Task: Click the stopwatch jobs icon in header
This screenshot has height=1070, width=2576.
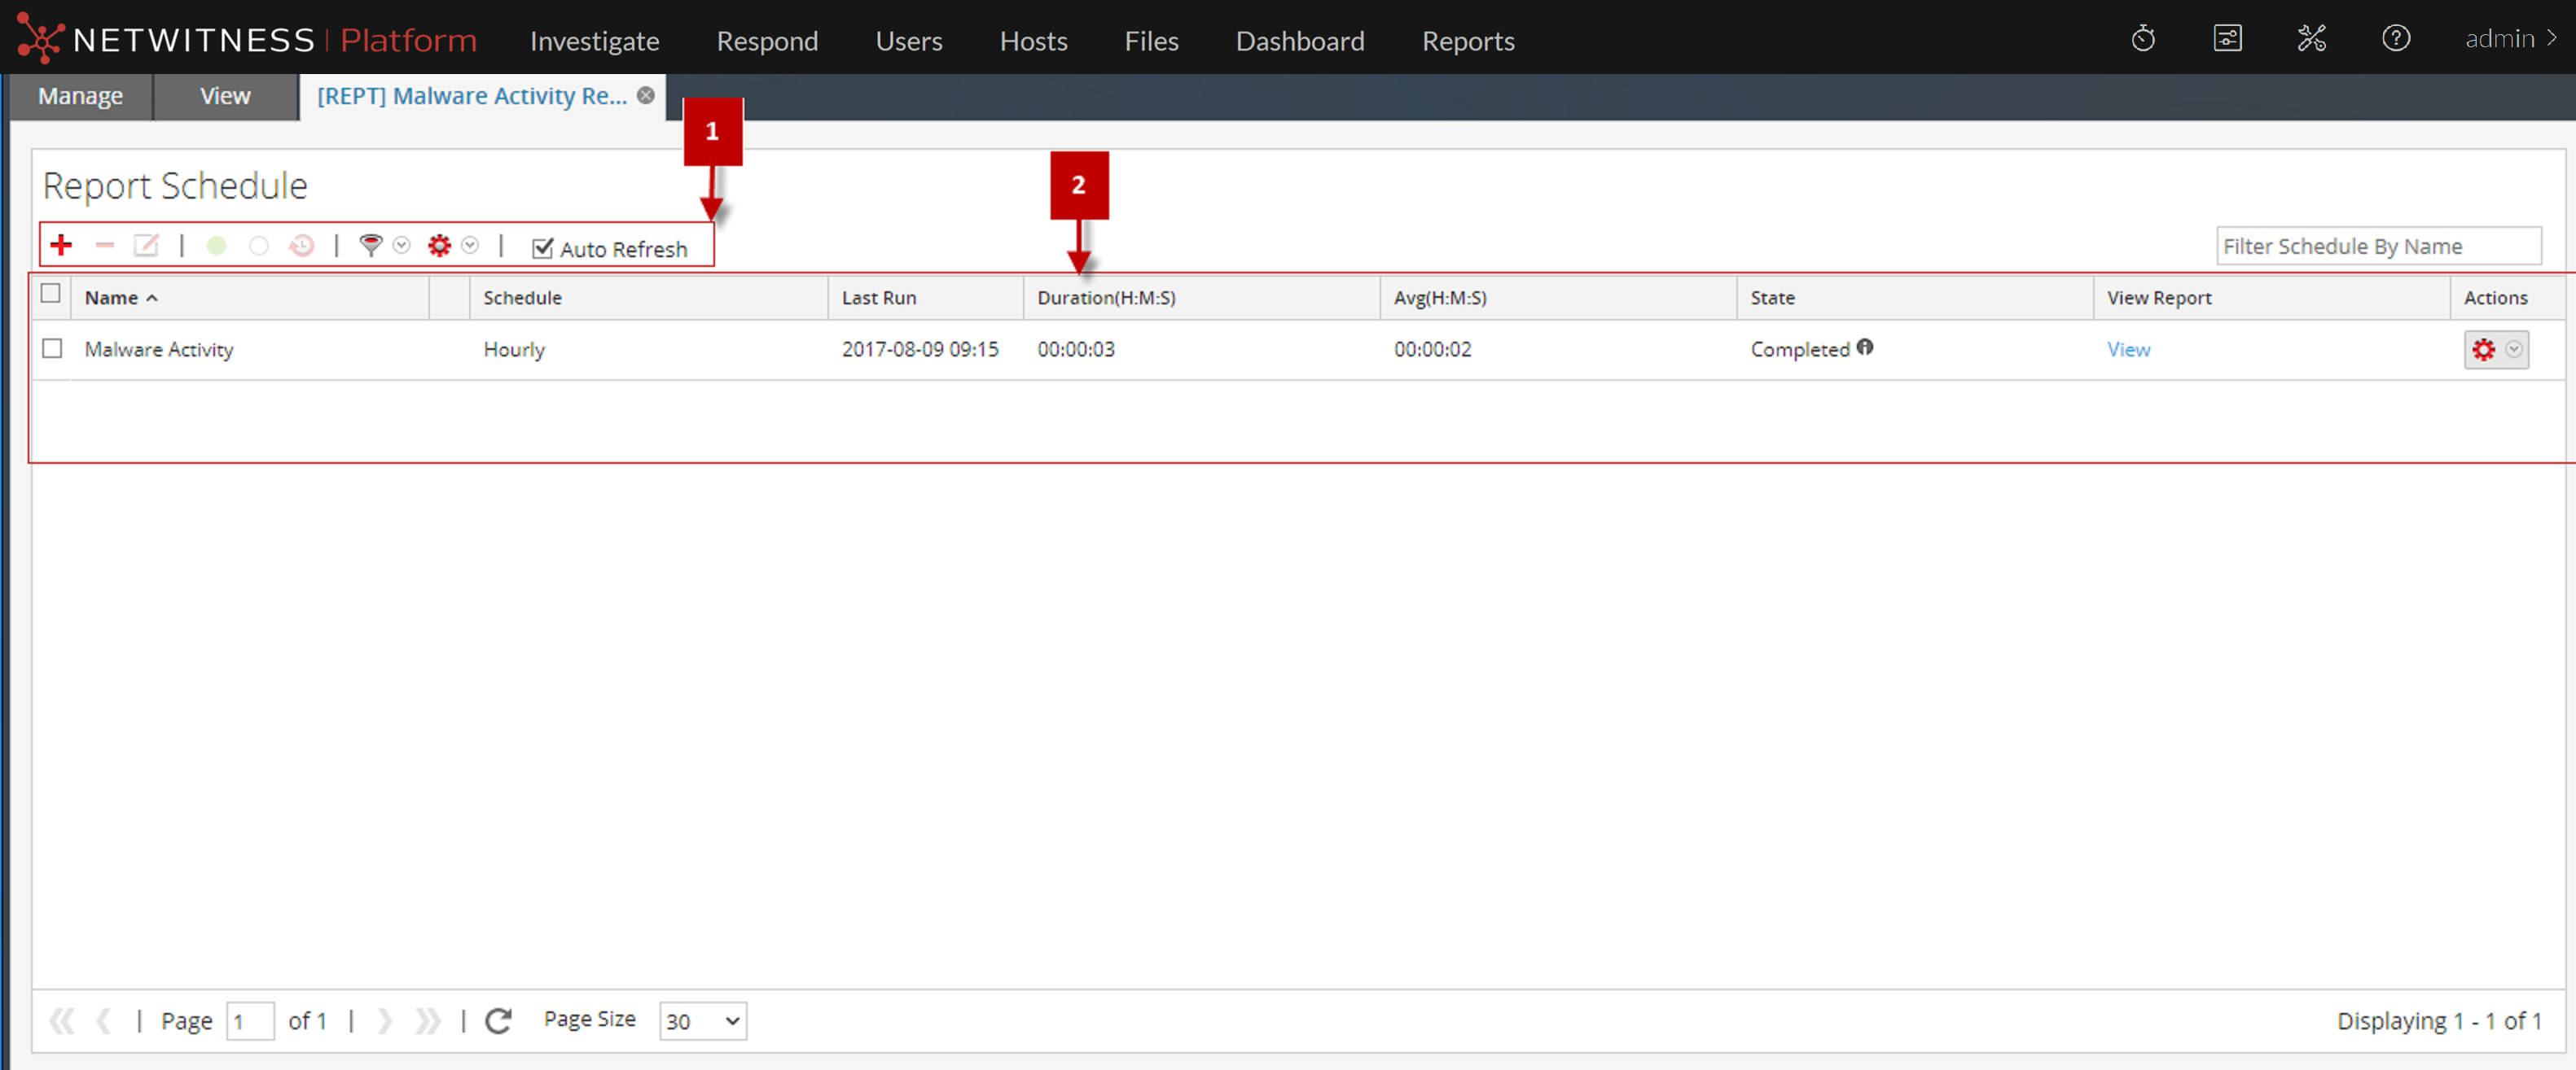Action: 2142,39
